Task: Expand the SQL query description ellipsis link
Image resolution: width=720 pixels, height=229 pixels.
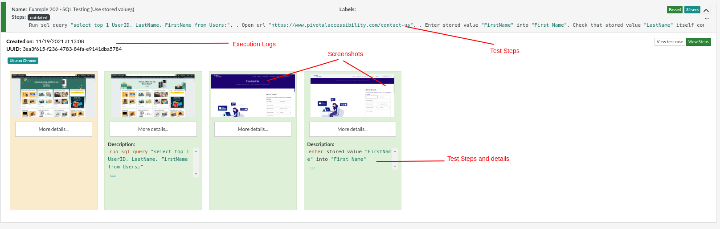Action: click(x=113, y=175)
